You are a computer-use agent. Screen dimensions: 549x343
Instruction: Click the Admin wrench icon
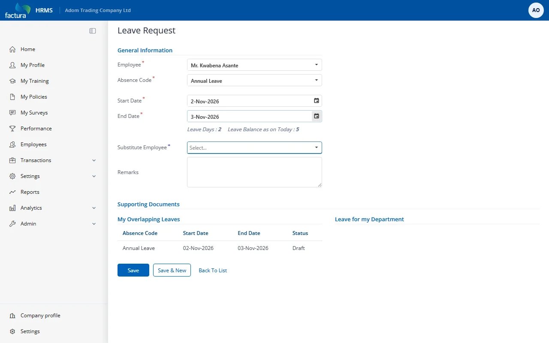point(12,224)
